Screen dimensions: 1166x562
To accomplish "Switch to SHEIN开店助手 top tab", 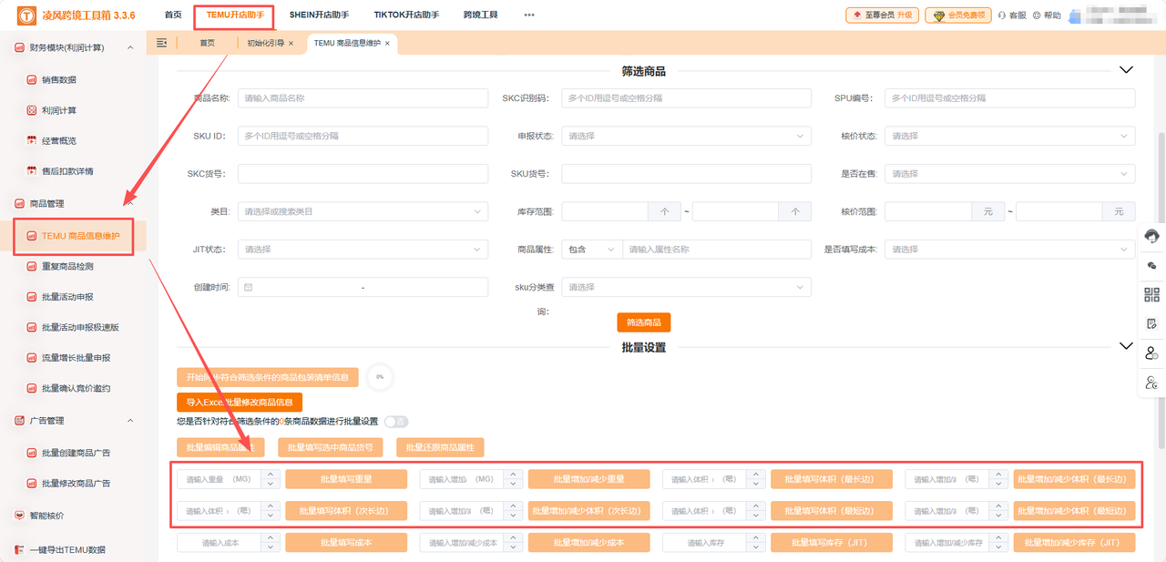I will coord(319,15).
